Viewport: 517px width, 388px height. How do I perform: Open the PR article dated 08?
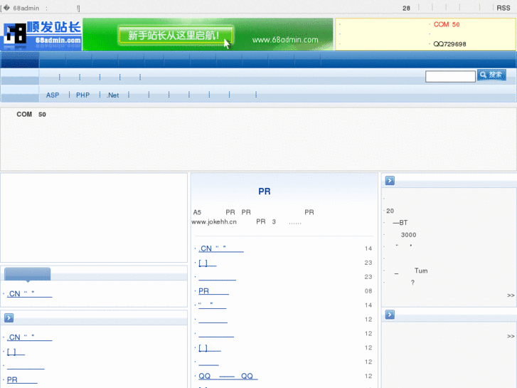213,291
